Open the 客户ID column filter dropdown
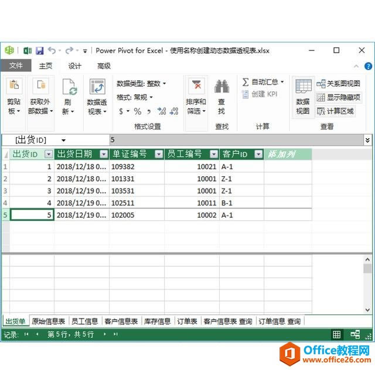375x370 pixels. [x=258, y=154]
